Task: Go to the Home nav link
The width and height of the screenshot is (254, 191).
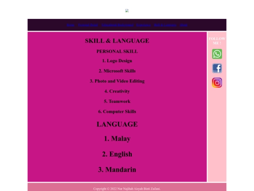Action: point(71,25)
